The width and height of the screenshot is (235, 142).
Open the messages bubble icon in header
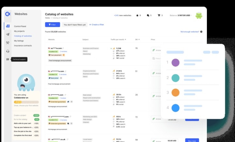click(x=148, y=15)
